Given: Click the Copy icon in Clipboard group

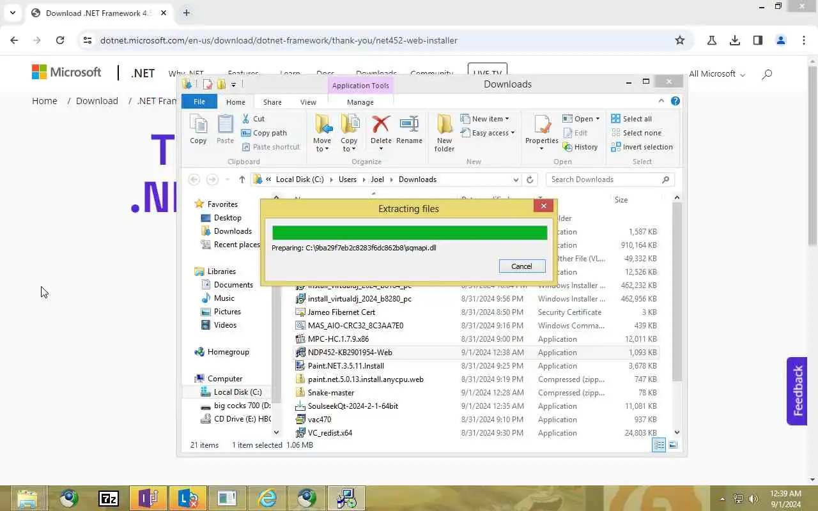Looking at the screenshot, I should click(x=198, y=130).
